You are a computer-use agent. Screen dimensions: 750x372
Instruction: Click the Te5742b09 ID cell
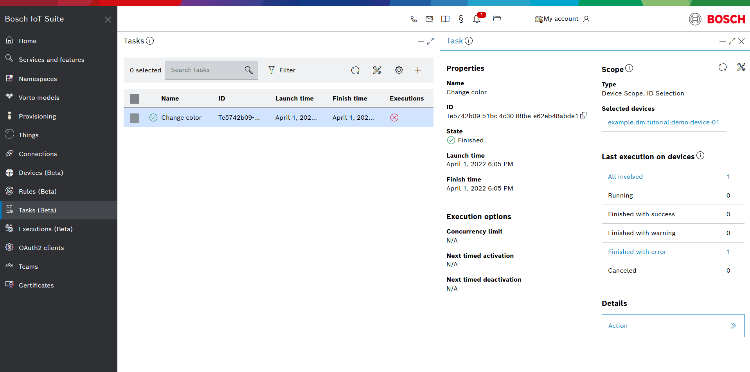point(239,118)
